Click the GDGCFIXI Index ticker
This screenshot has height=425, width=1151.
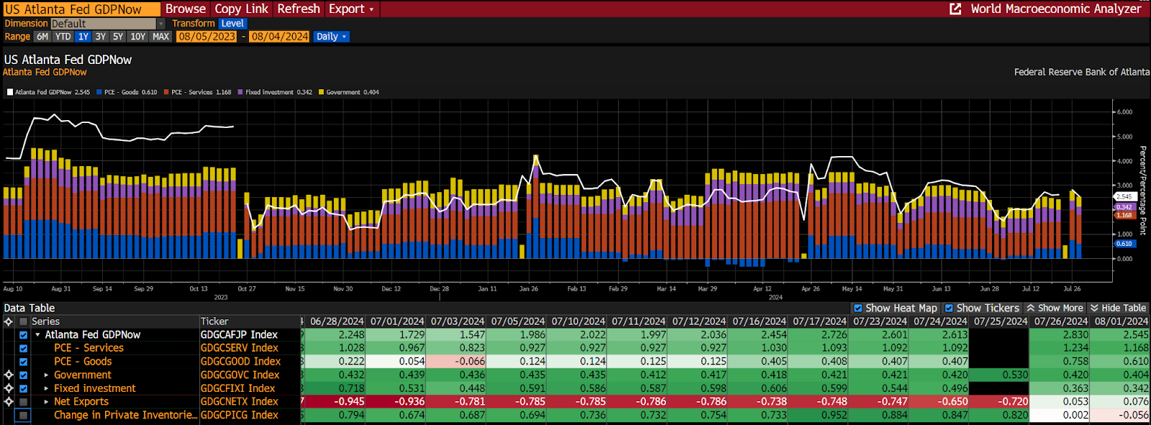(237, 388)
